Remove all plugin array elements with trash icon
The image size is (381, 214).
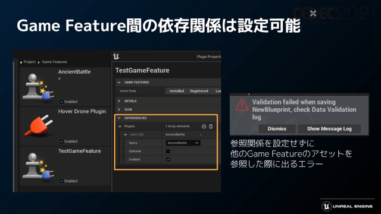(211, 127)
